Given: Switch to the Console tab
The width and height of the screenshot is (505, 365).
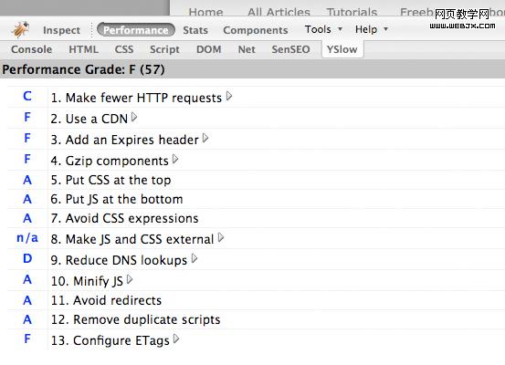Looking at the screenshot, I should click(31, 49).
